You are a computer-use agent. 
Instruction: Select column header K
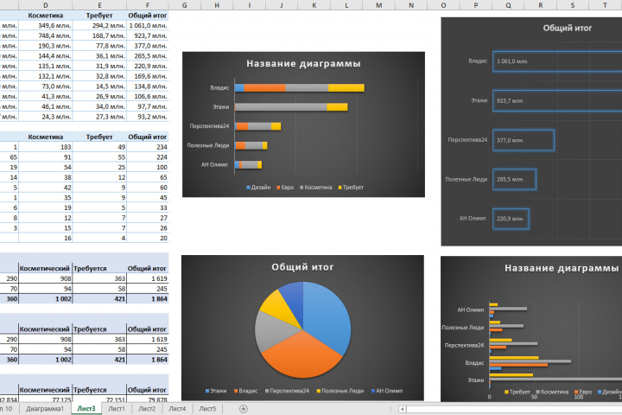(314, 5)
